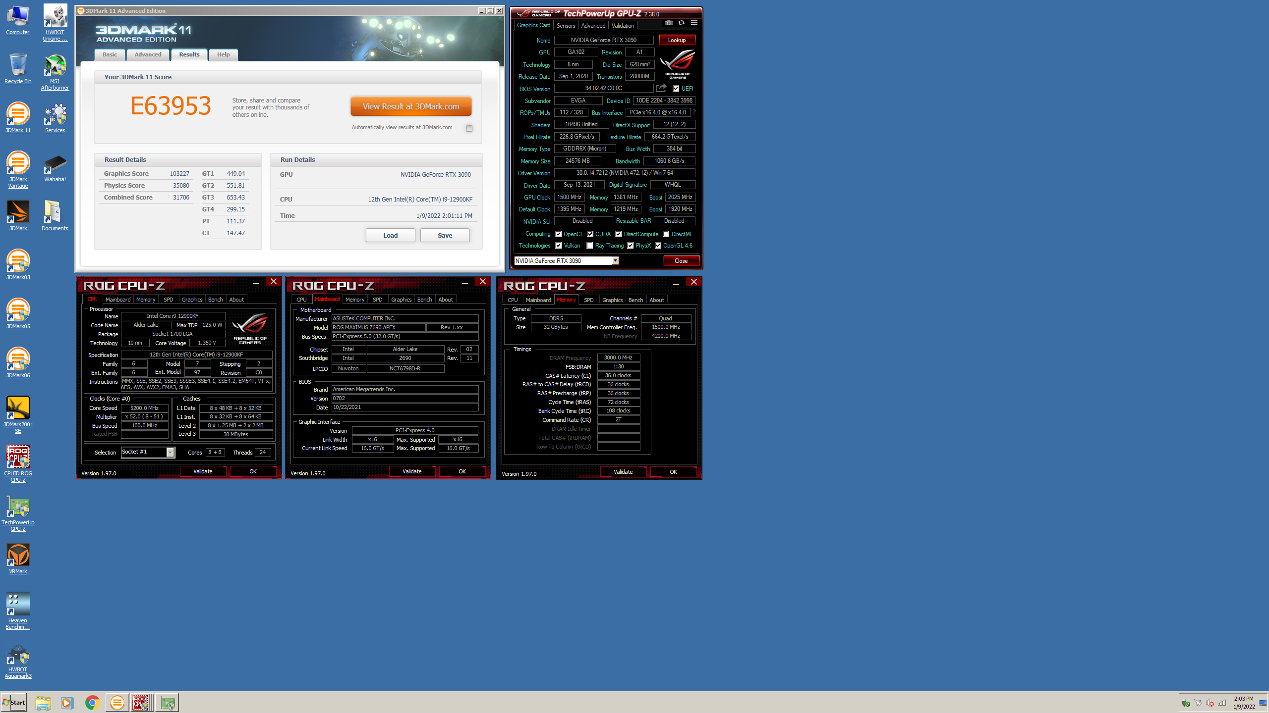Viewport: 1269px width, 713px height.
Task: Launch MSI Afterburner desktop shortcut
Action: click(x=55, y=72)
